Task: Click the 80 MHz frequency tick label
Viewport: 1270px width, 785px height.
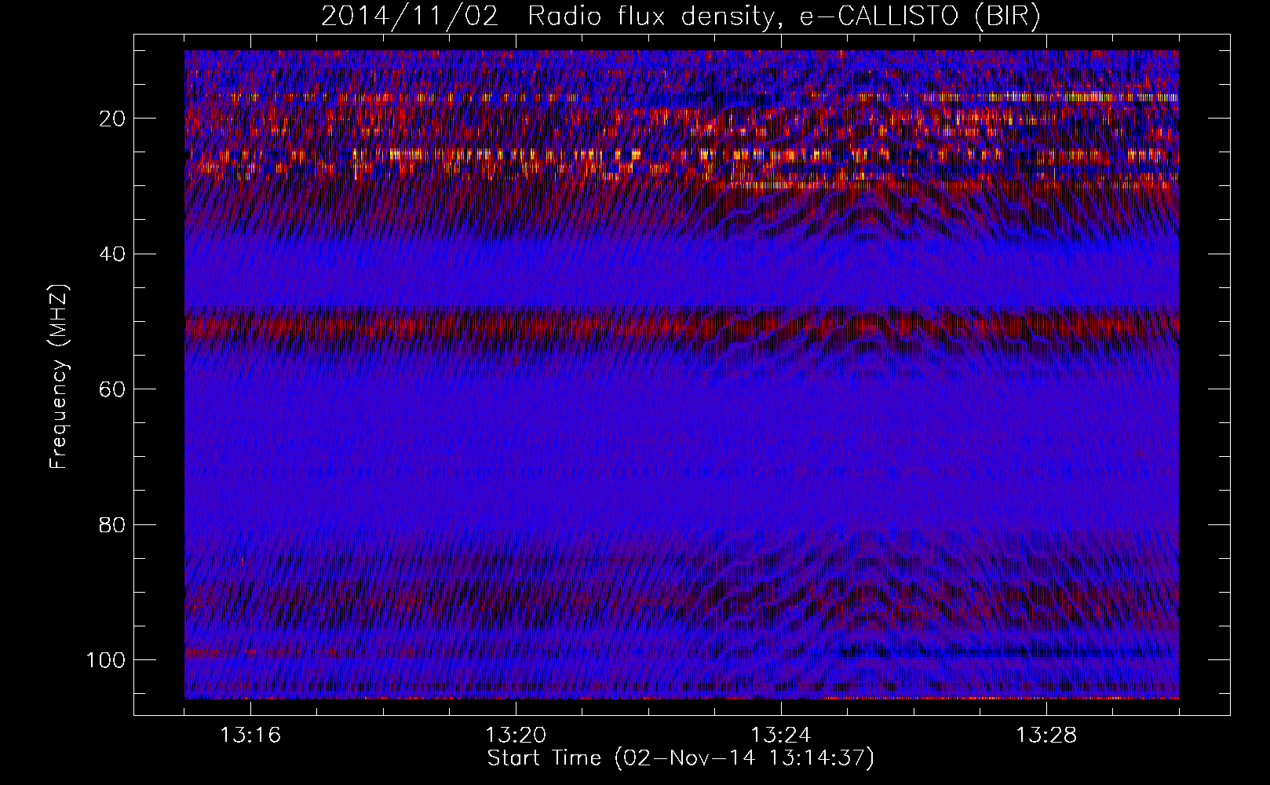Action: pyautogui.click(x=112, y=524)
